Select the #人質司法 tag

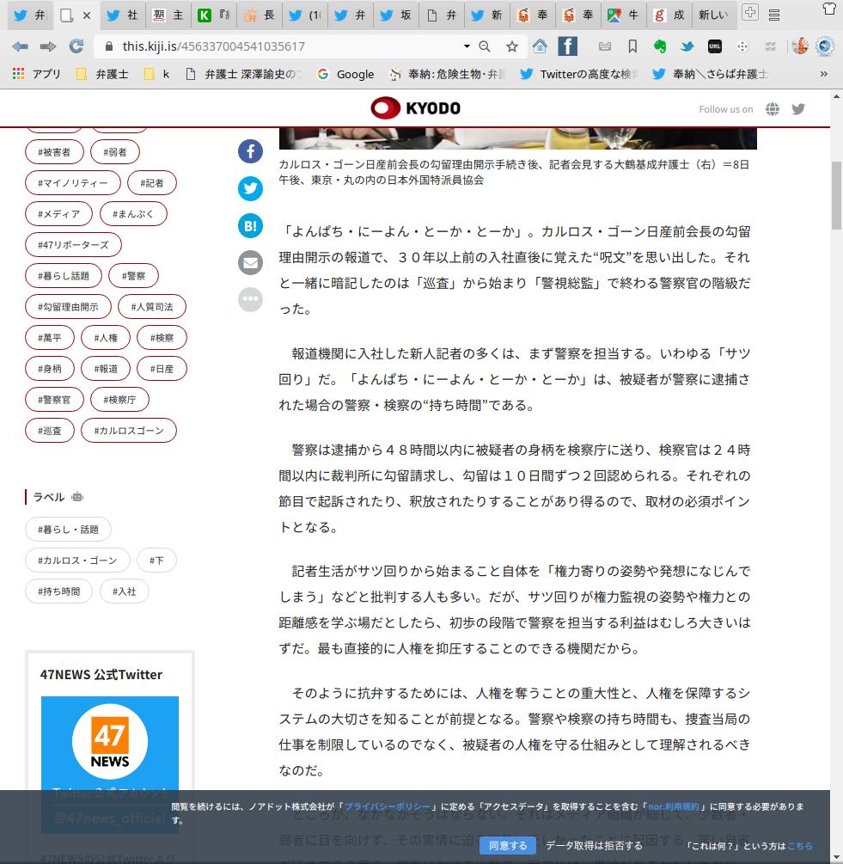point(152,307)
